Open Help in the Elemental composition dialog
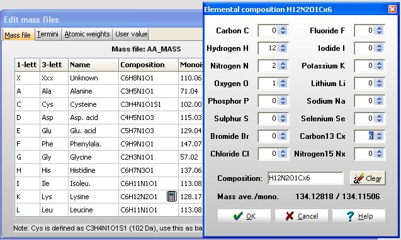 click(359, 216)
